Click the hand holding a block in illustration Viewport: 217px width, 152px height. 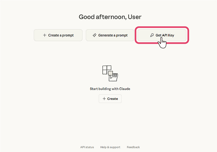113,76
